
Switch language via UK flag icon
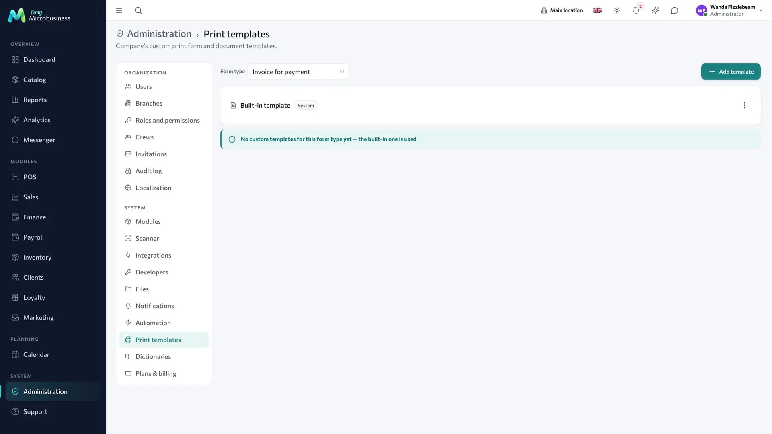(597, 10)
